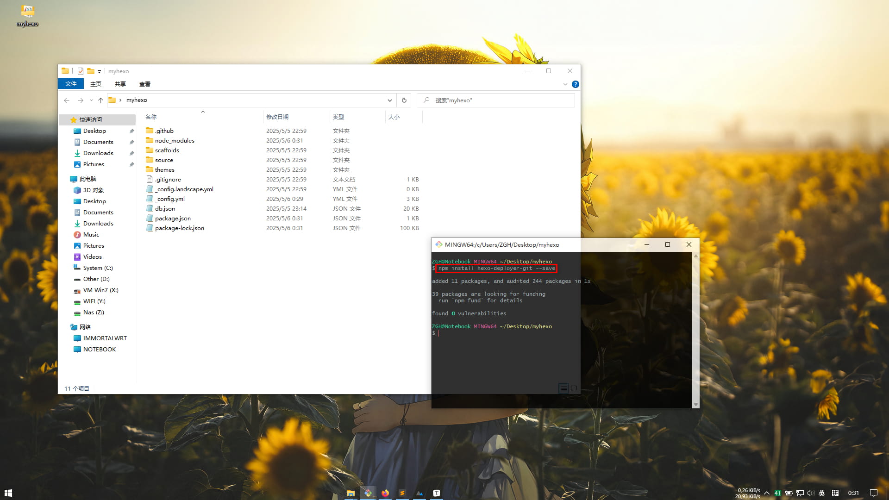The height and width of the screenshot is (500, 889).
Task: Open Firefox from the taskbar
Action: click(x=385, y=493)
